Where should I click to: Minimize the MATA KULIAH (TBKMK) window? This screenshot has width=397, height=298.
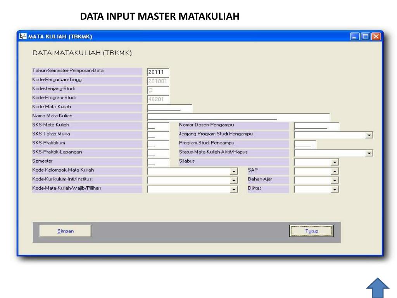(355, 36)
